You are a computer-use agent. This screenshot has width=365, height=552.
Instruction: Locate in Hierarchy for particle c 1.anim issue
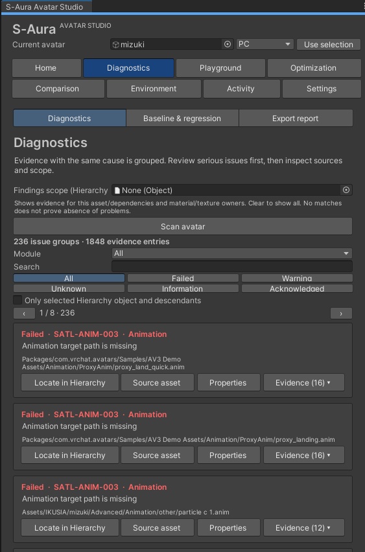pos(70,528)
